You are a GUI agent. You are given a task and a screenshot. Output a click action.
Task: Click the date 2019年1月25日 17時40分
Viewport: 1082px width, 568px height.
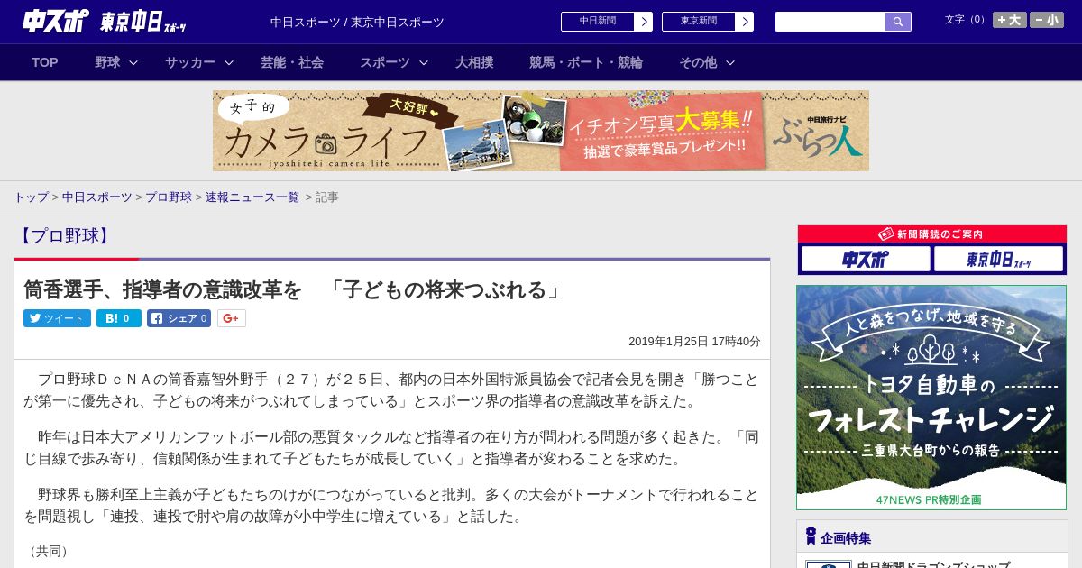[694, 342]
